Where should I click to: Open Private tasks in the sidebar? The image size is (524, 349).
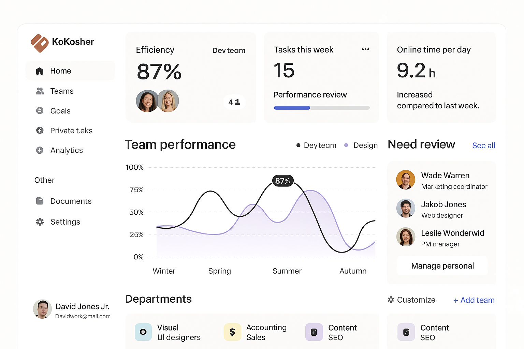pyautogui.click(x=71, y=131)
